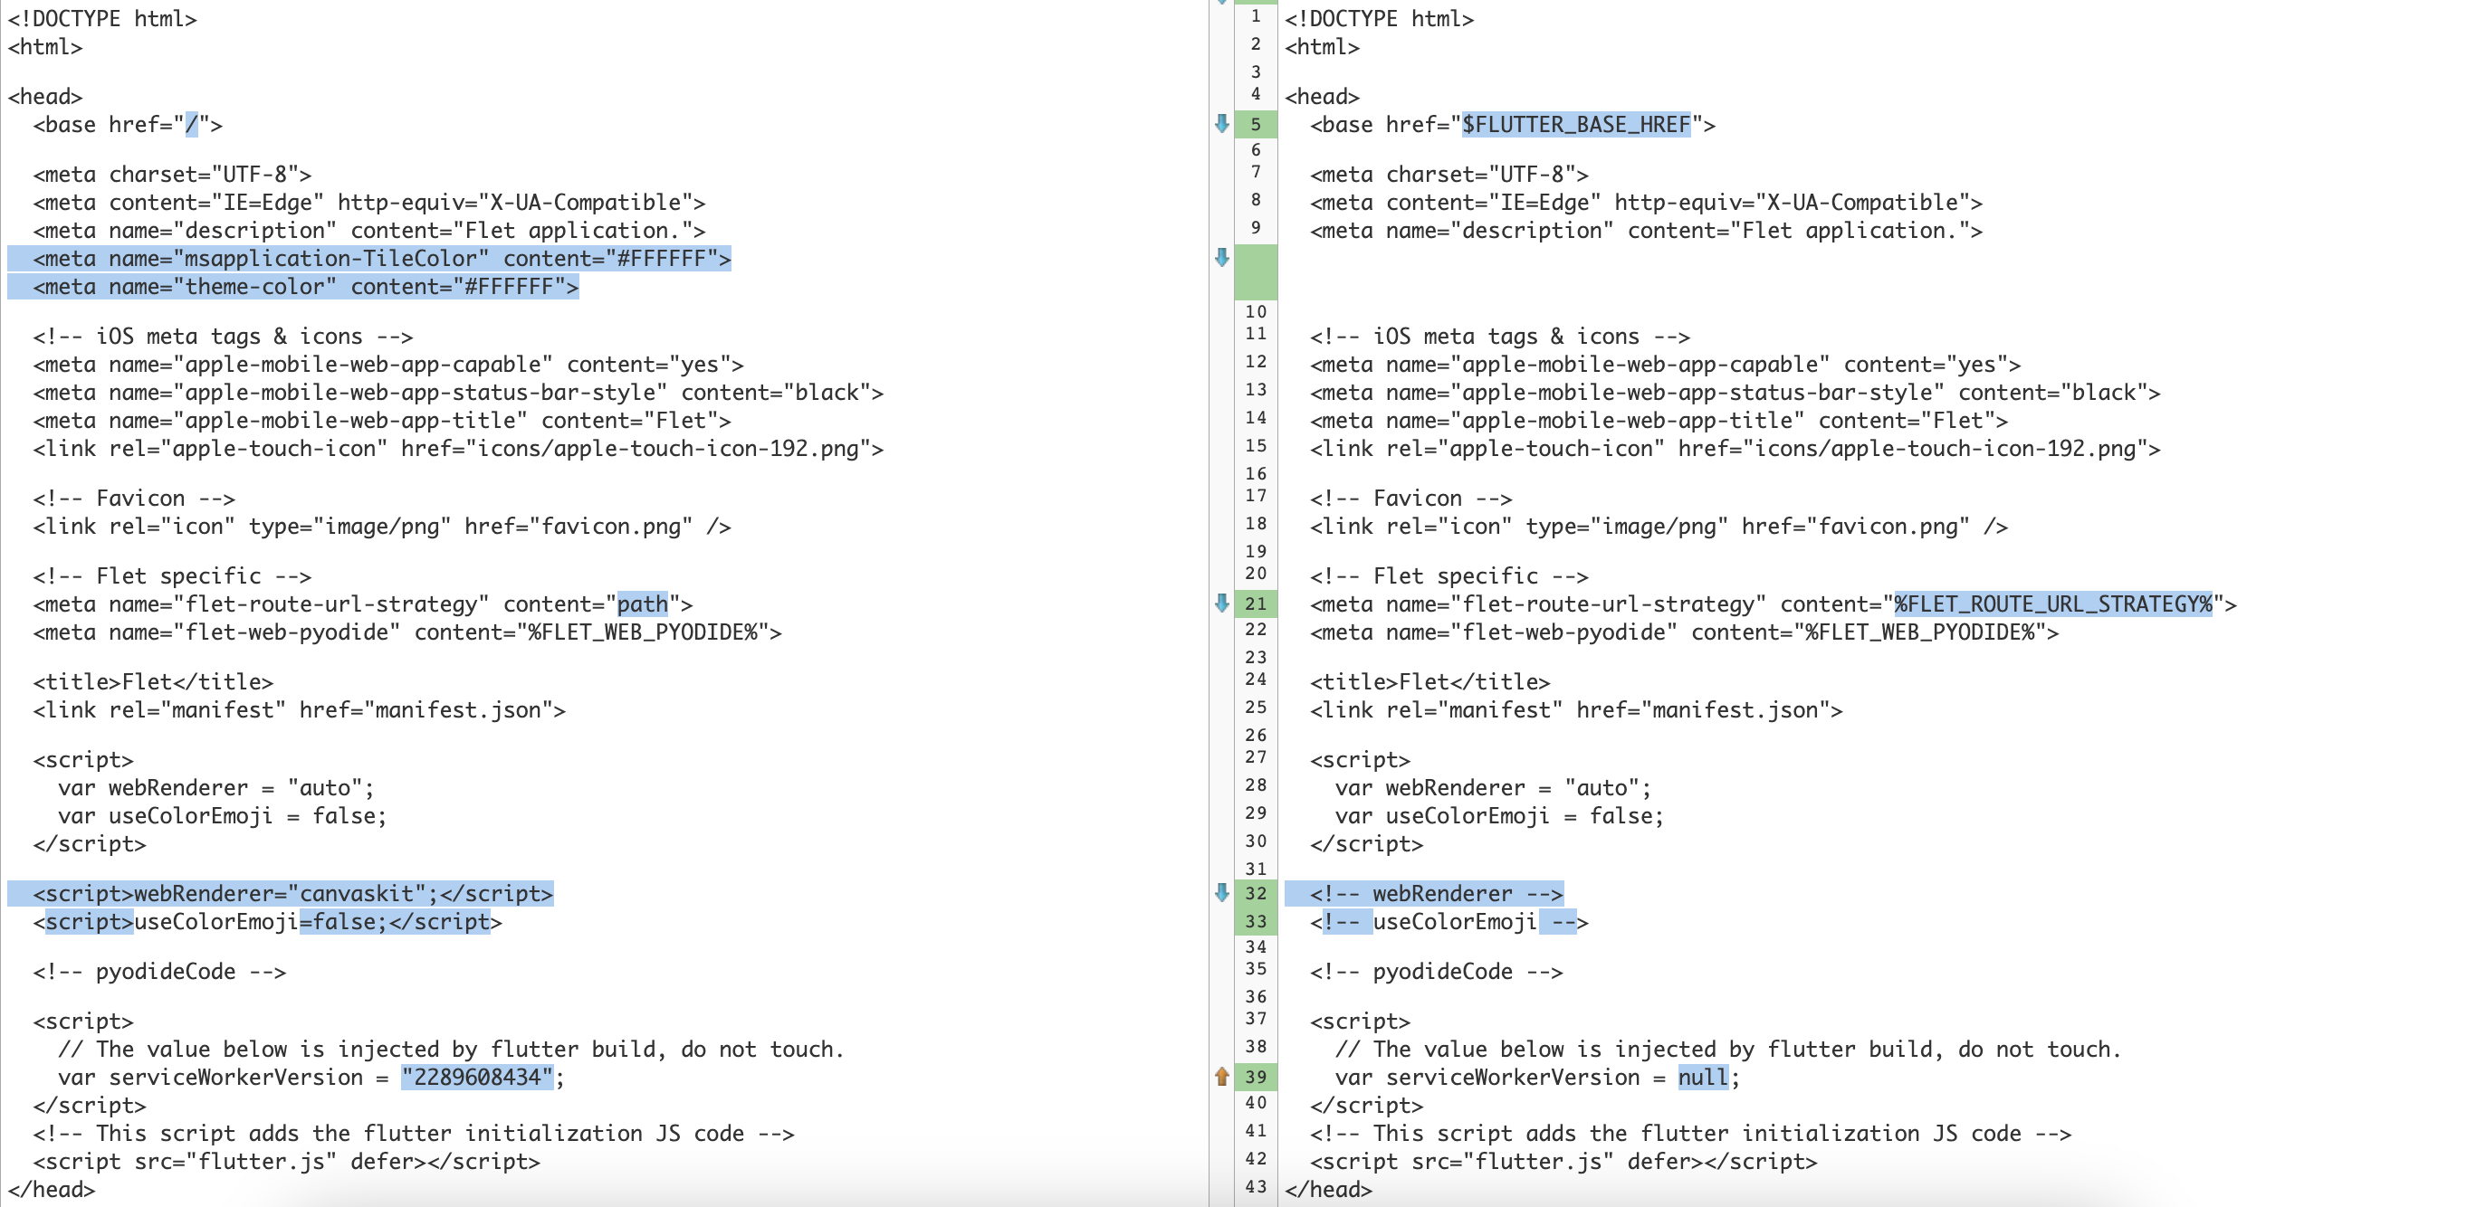Select line number 39 in the gutter

click(x=1254, y=1077)
